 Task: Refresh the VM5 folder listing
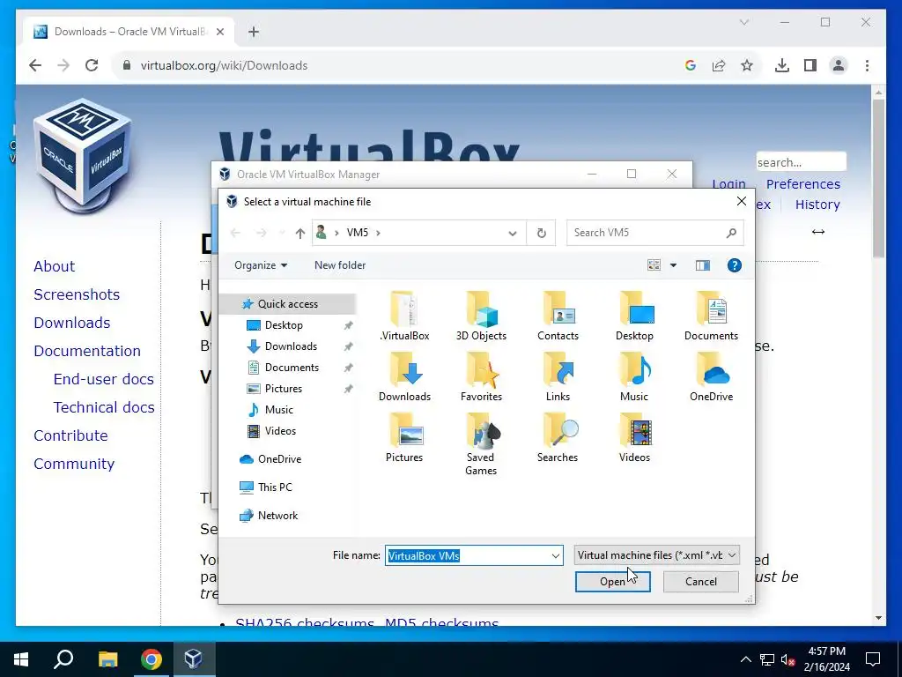pos(542,233)
